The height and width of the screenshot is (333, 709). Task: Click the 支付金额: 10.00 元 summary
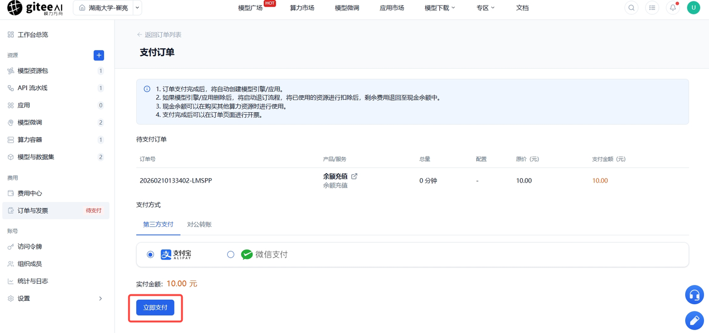coord(167,284)
